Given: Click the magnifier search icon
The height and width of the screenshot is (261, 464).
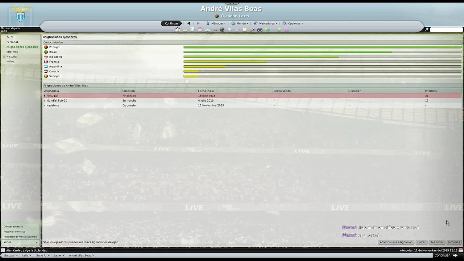Looking at the screenshot, I should click(x=427, y=29).
